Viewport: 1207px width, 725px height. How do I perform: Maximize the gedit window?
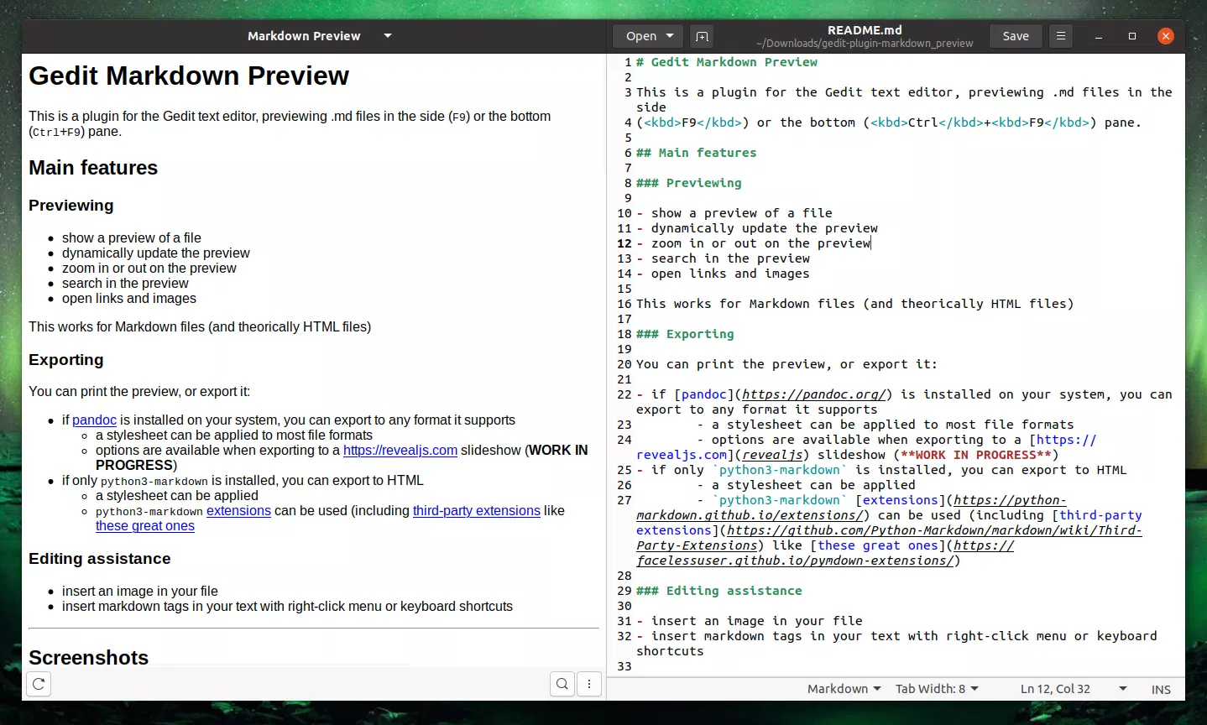coord(1132,36)
